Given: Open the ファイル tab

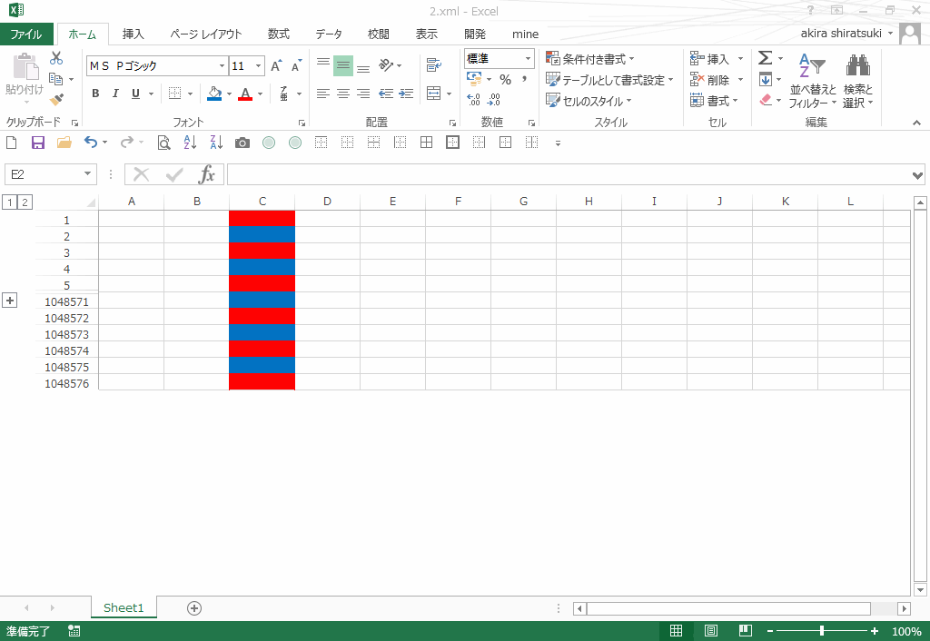Looking at the screenshot, I should point(26,35).
